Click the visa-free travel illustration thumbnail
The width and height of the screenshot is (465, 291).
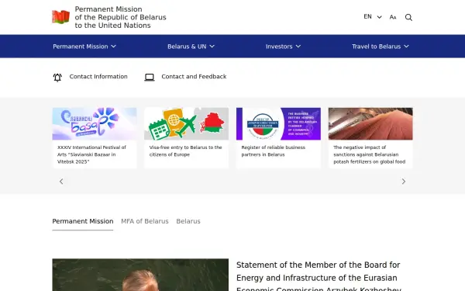point(186,123)
